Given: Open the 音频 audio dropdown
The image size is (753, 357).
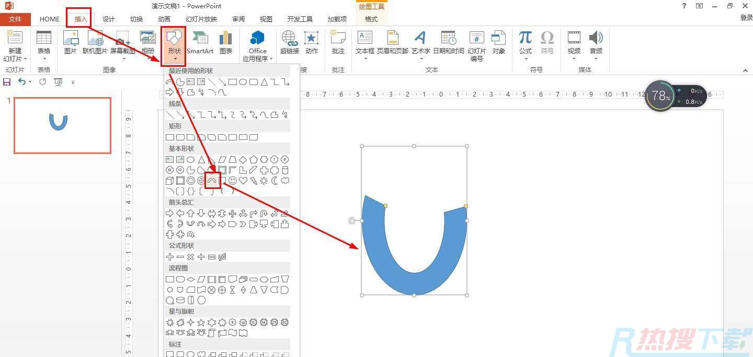Looking at the screenshot, I should [596, 58].
